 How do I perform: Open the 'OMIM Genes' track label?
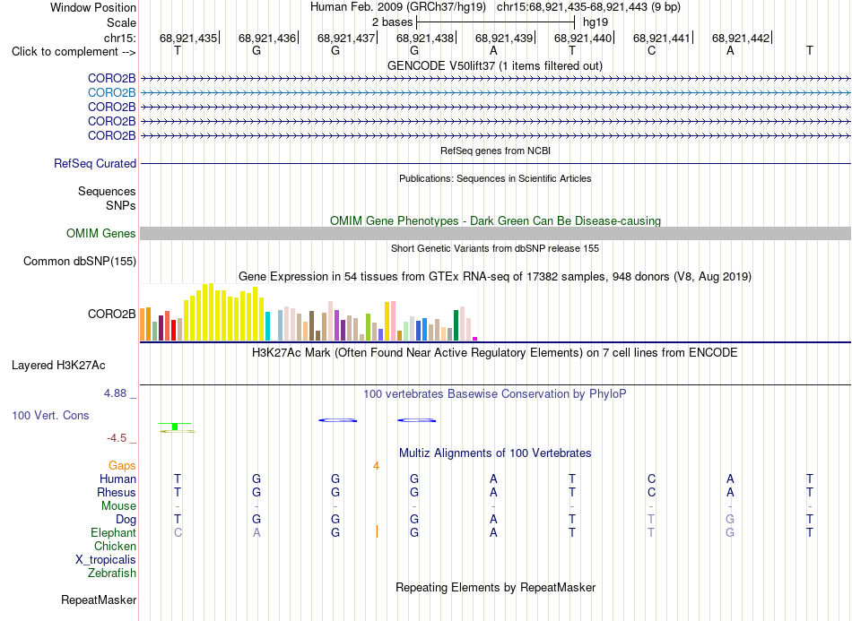tap(100, 233)
